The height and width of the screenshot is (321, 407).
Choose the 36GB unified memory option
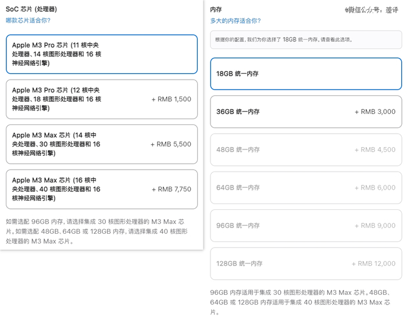point(306,112)
